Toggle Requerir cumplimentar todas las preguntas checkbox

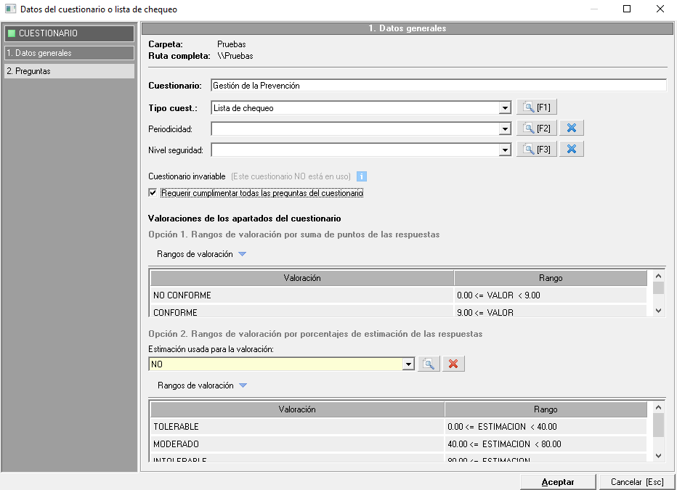(x=153, y=194)
